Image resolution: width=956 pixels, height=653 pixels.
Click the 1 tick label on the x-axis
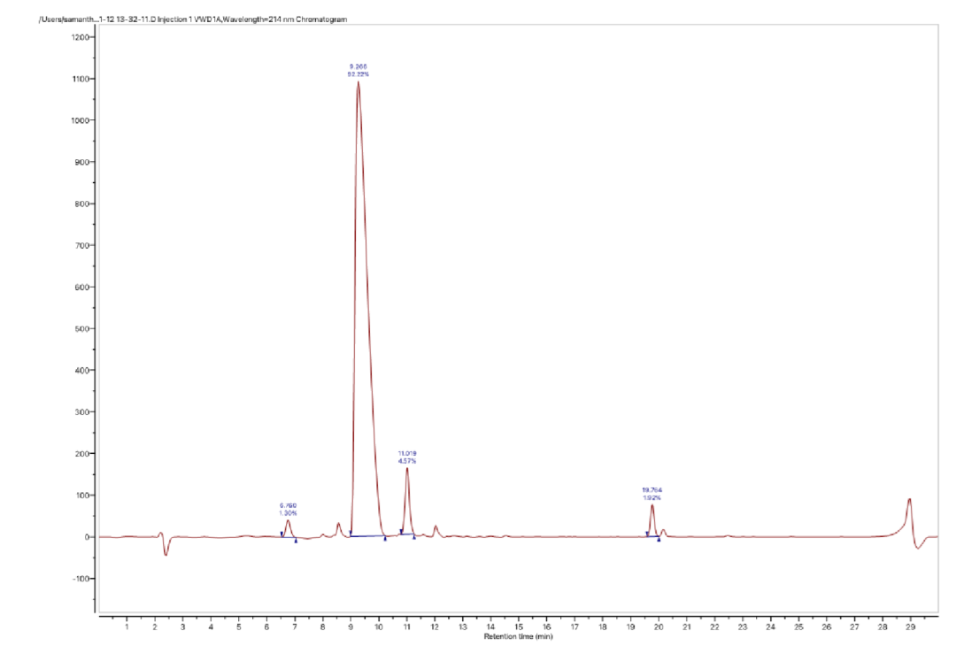(127, 626)
